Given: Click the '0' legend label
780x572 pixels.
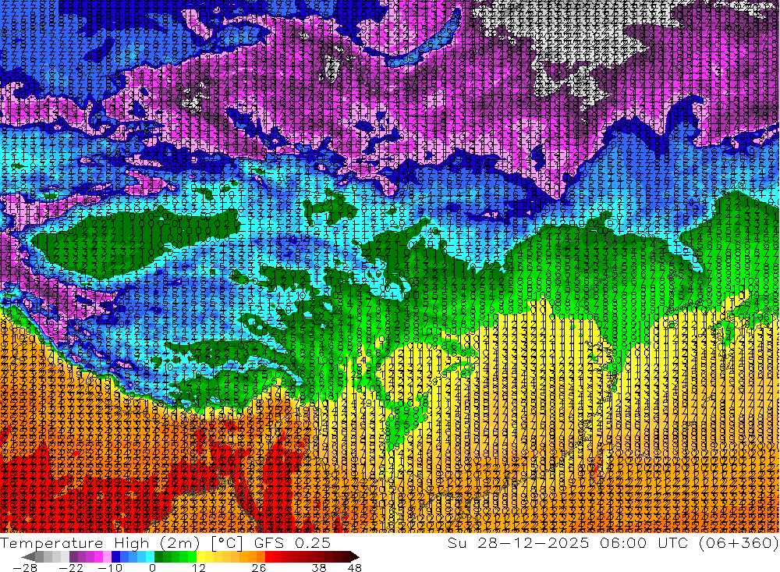Looking at the screenshot, I should tap(153, 568).
